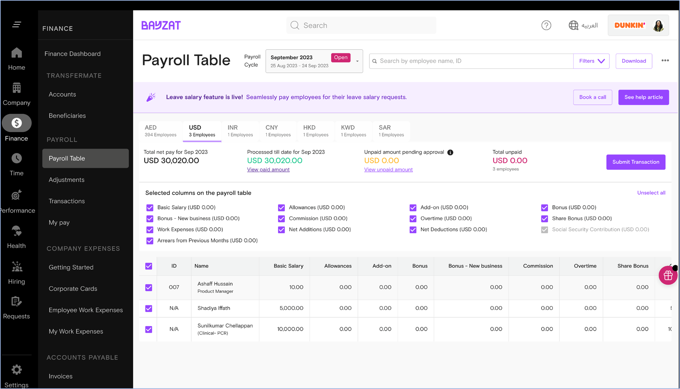
Task: Open the Dunkin' company account menu
Action: 638,25
